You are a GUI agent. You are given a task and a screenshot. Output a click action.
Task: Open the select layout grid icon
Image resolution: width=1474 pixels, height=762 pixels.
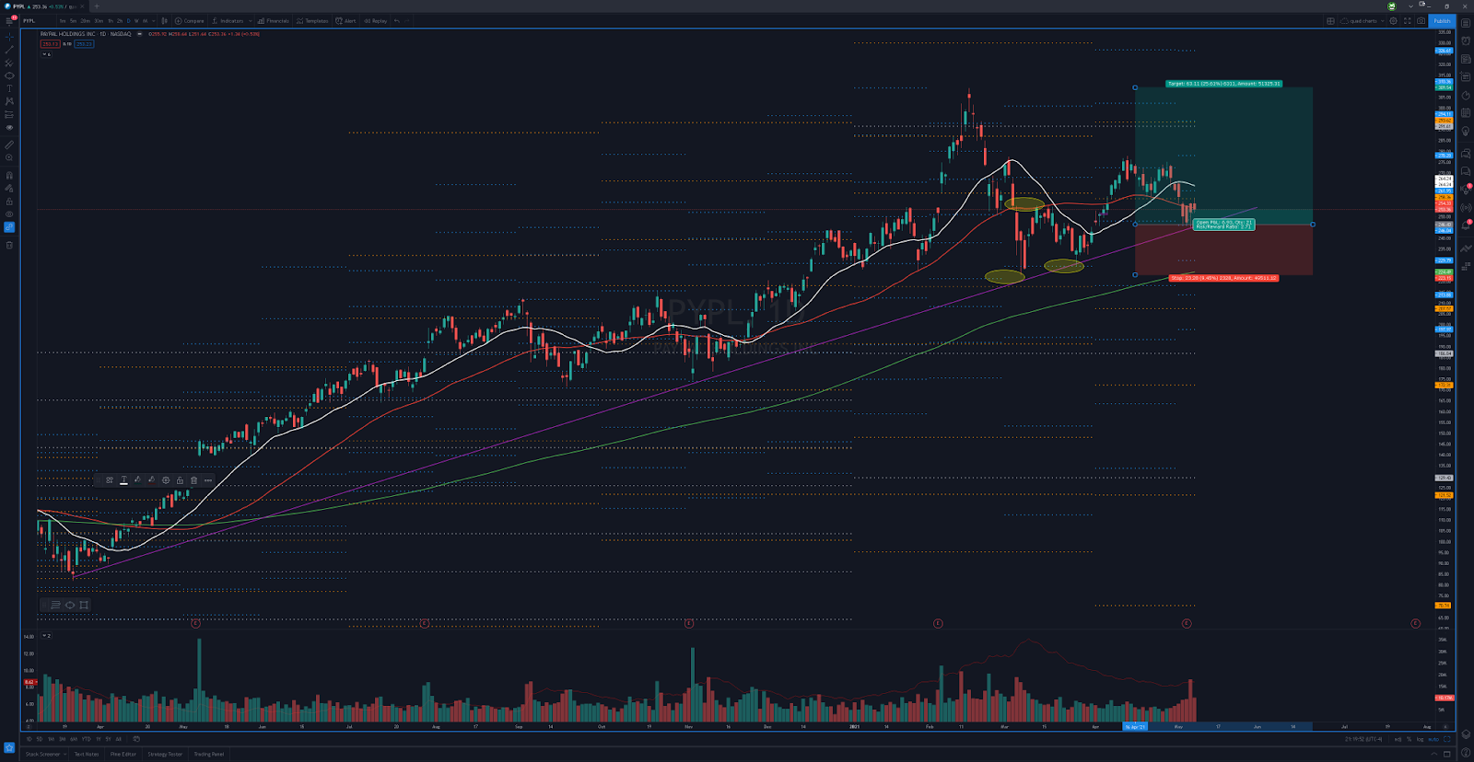coord(1330,21)
